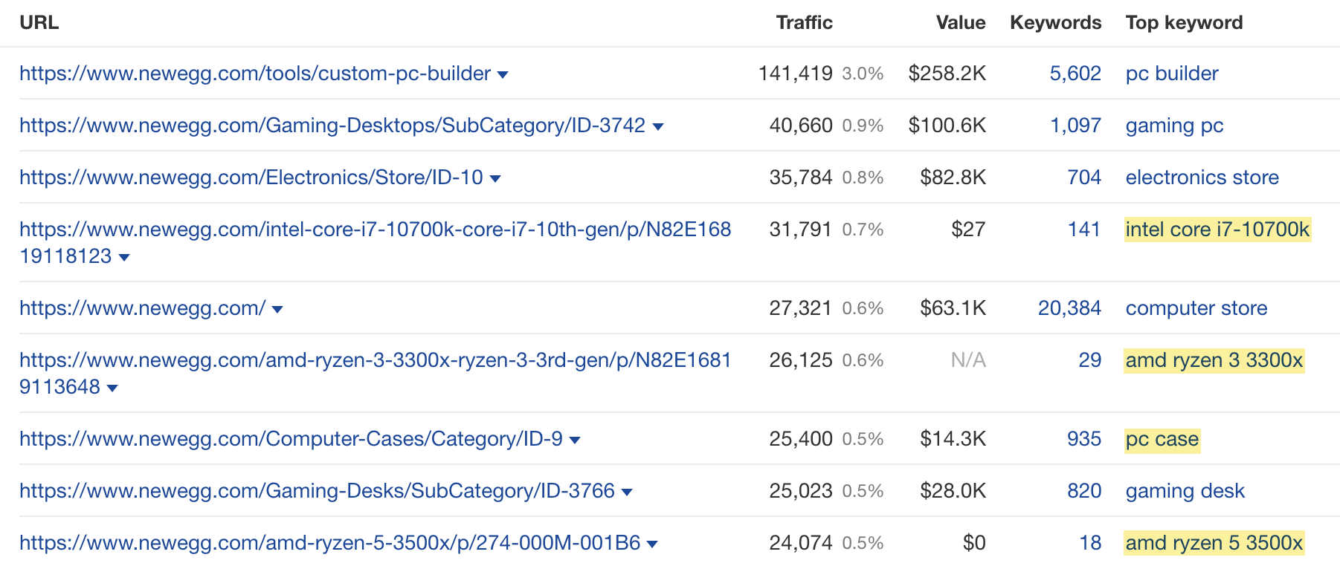Open the caret next to the Gaming-Desks URL

627,491
